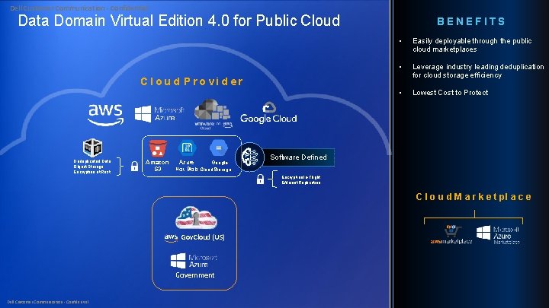The image size is (549, 308).
Task: Select the Microsoft Azure Government logo
Action: pyautogui.click(x=194, y=261)
